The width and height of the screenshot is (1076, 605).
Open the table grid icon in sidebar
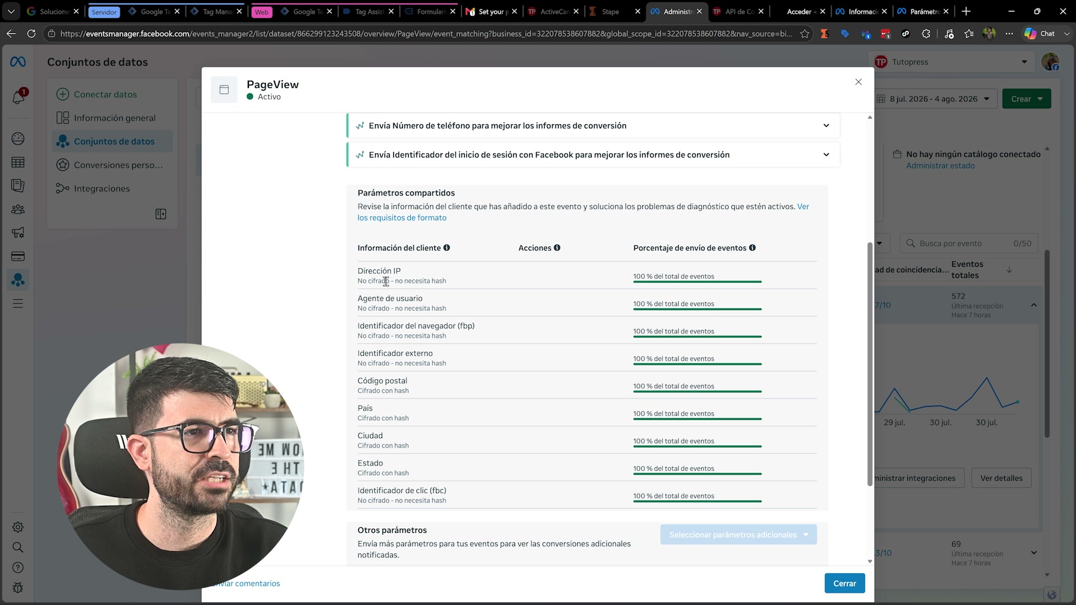tap(18, 162)
